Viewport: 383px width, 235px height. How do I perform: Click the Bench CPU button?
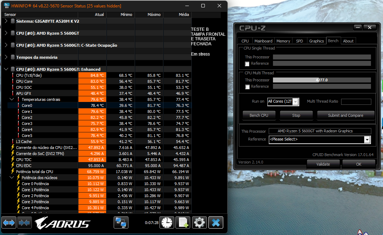259,115
